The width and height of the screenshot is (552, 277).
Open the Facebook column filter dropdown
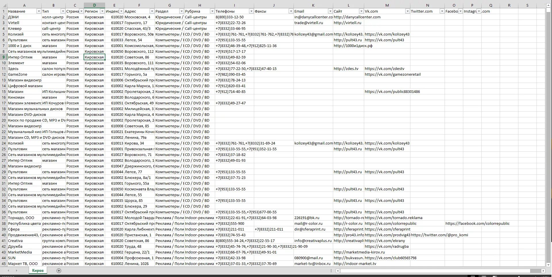(460, 11)
